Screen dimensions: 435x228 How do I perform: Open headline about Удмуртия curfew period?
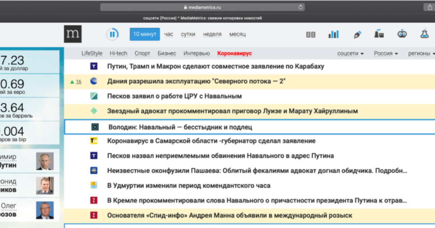pos(188,186)
